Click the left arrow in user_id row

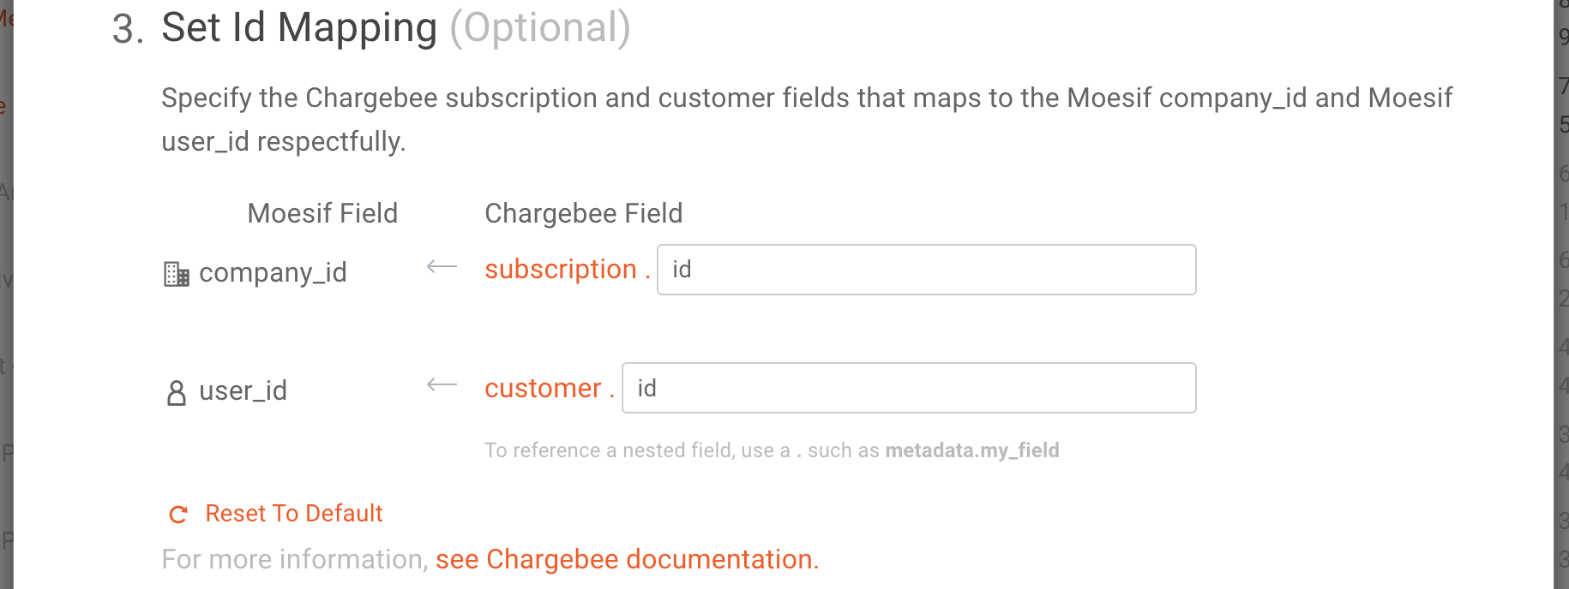(442, 385)
